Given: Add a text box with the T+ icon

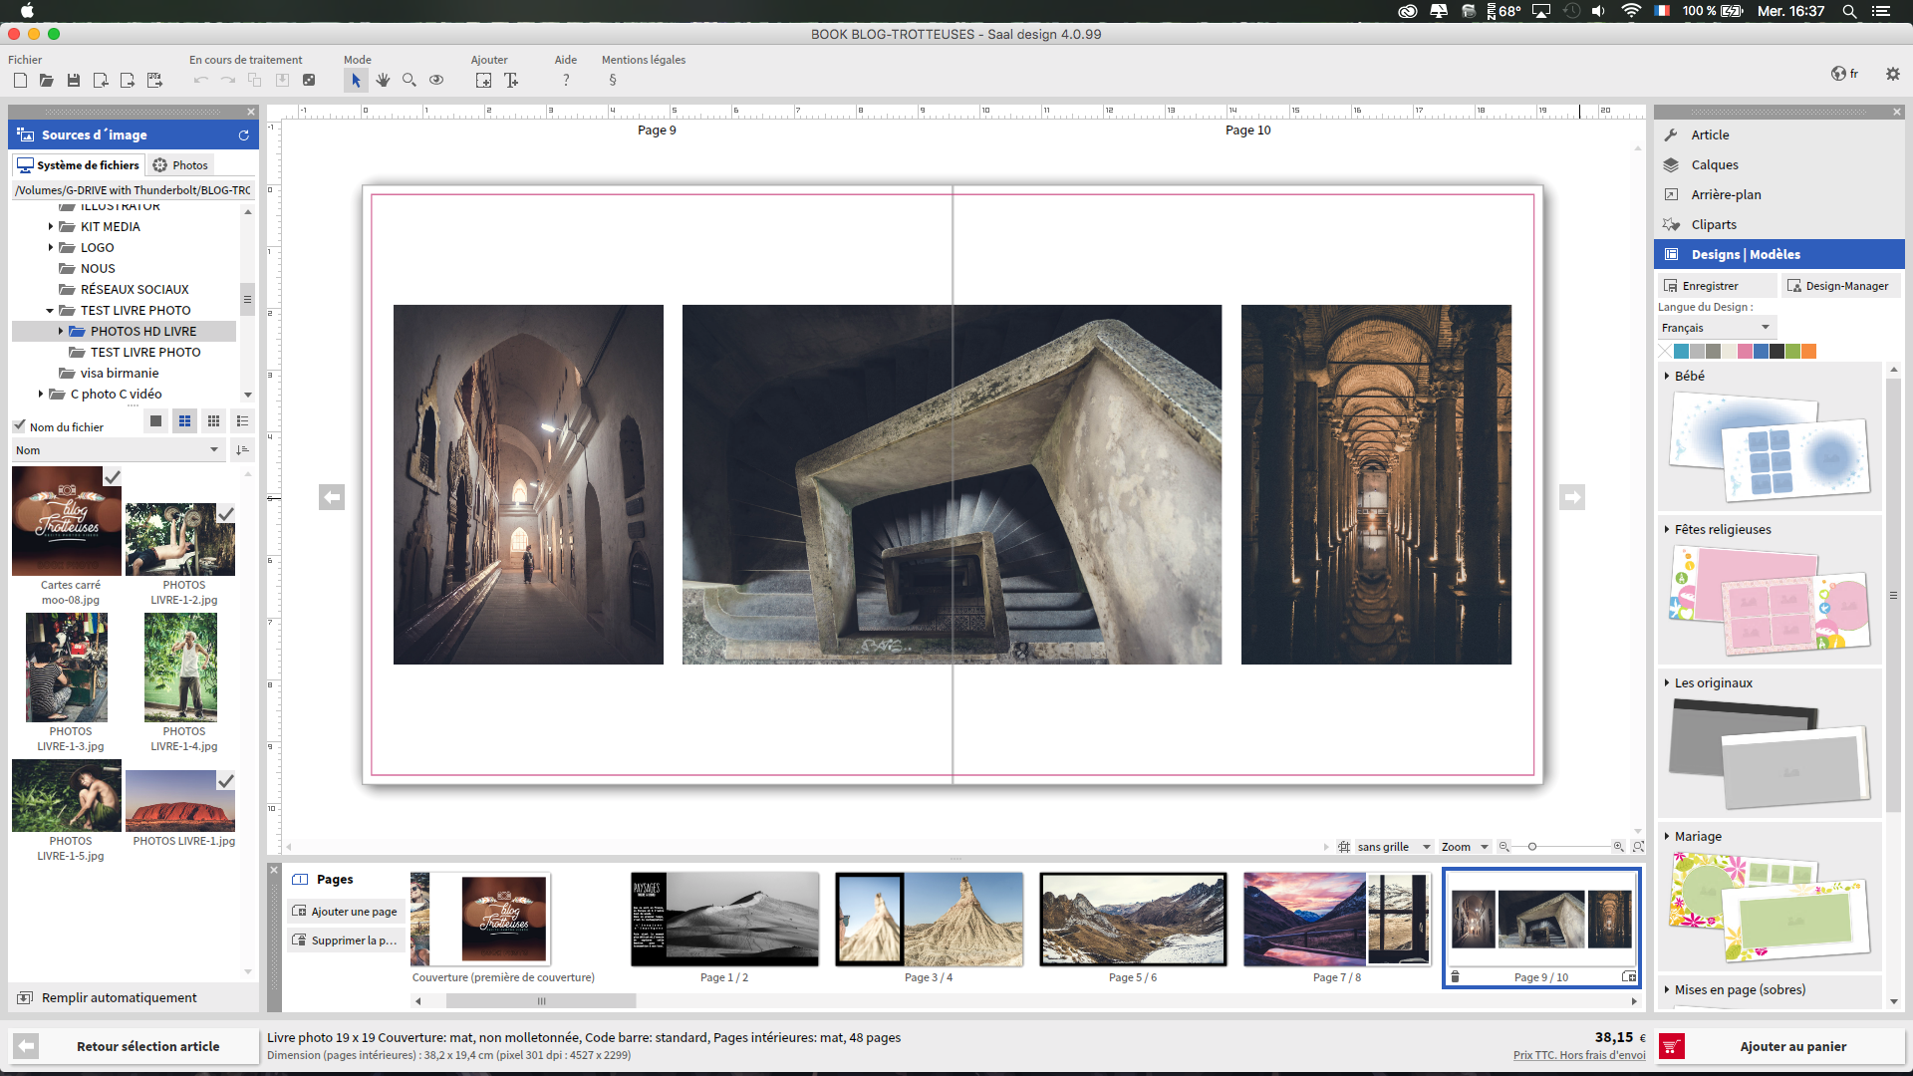Looking at the screenshot, I should 511,80.
